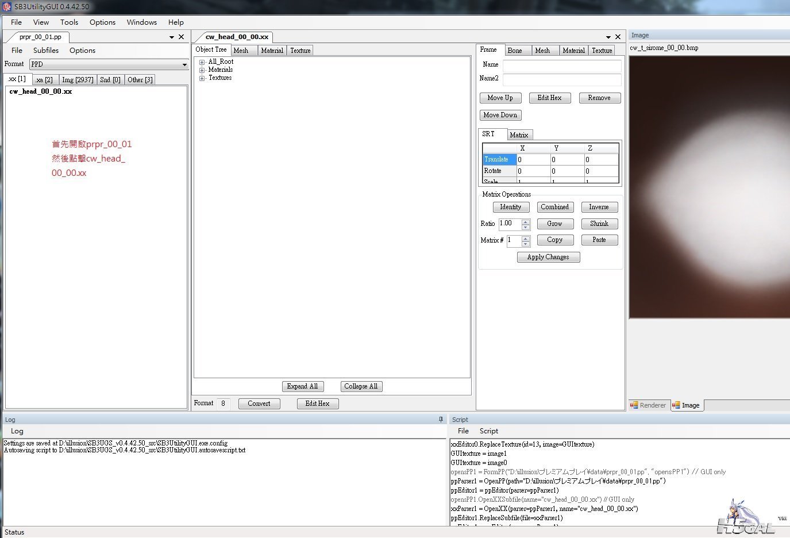The height and width of the screenshot is (538, 790).
Task: Expand the All_Root tree node
Action: (202, 62)
